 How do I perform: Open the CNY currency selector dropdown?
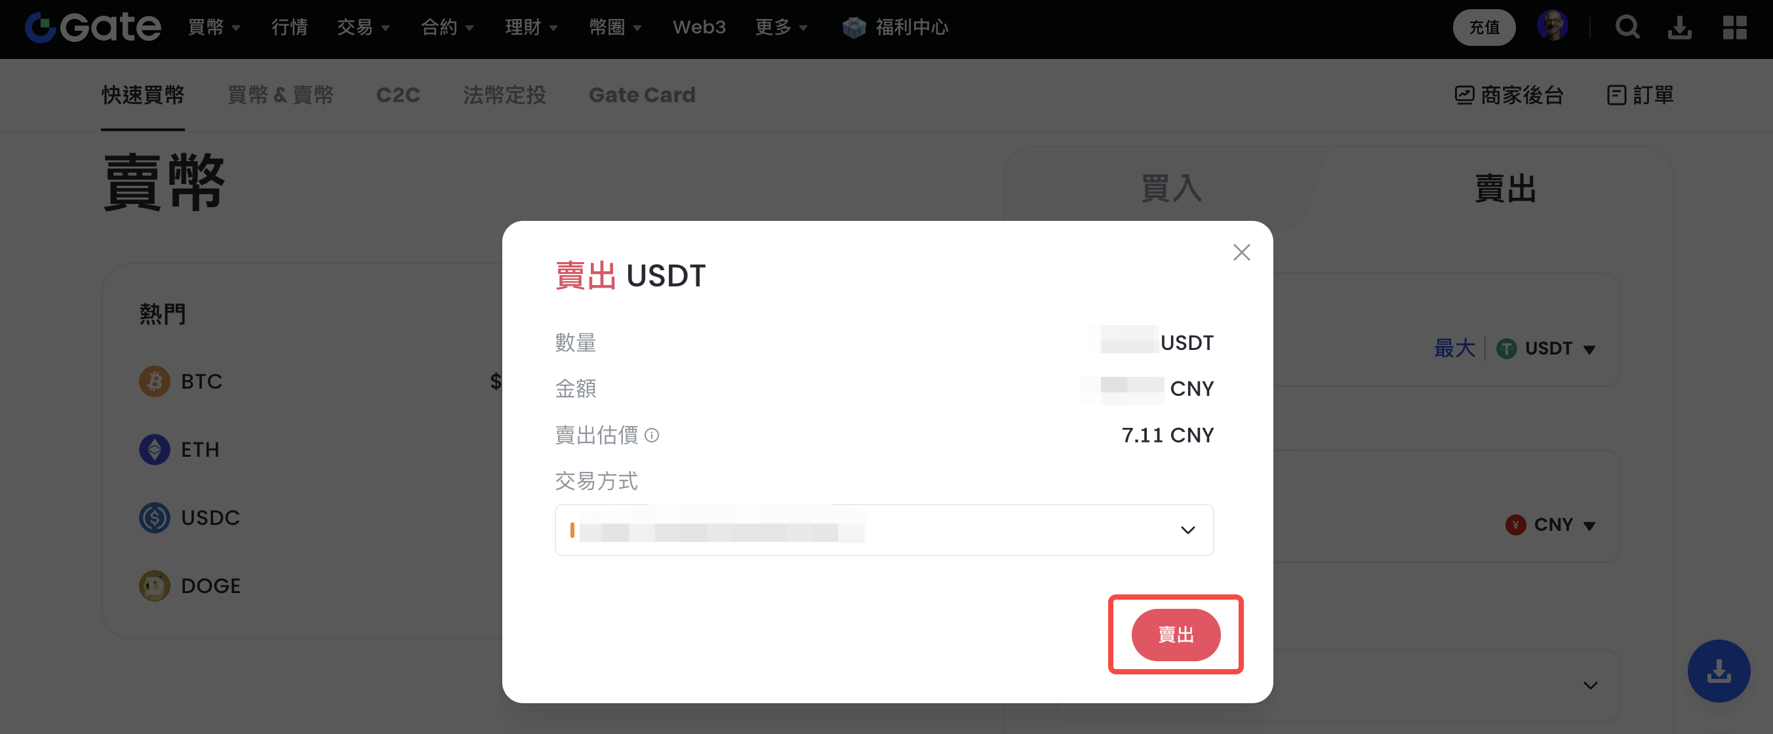click(1550, 525)
